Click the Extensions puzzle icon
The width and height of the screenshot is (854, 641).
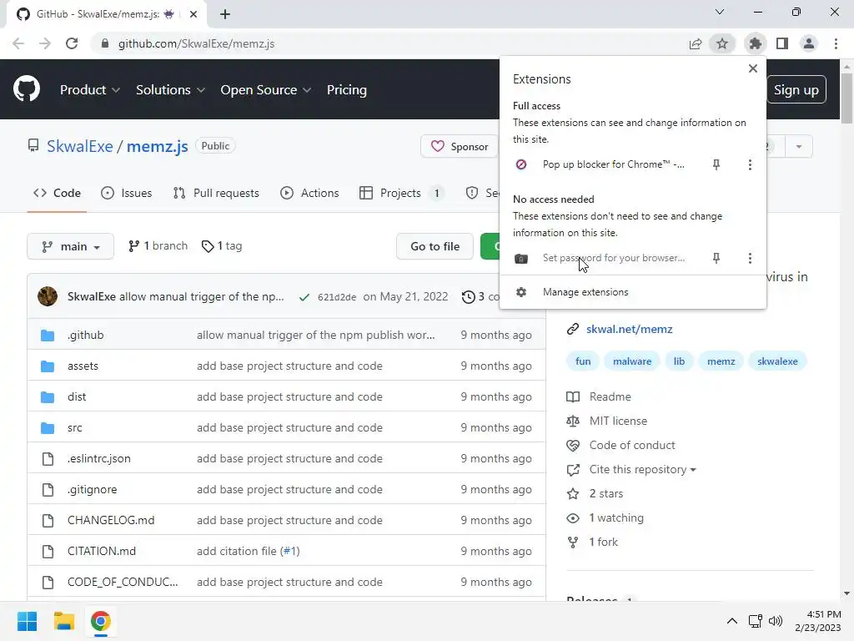point(756,43)
